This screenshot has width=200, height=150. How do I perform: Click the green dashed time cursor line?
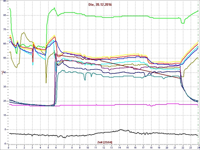(198, 73)
